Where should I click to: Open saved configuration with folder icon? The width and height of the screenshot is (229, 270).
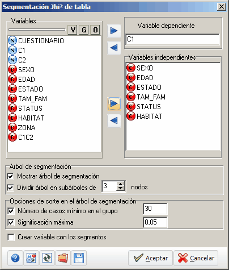[x=63, y=258]
